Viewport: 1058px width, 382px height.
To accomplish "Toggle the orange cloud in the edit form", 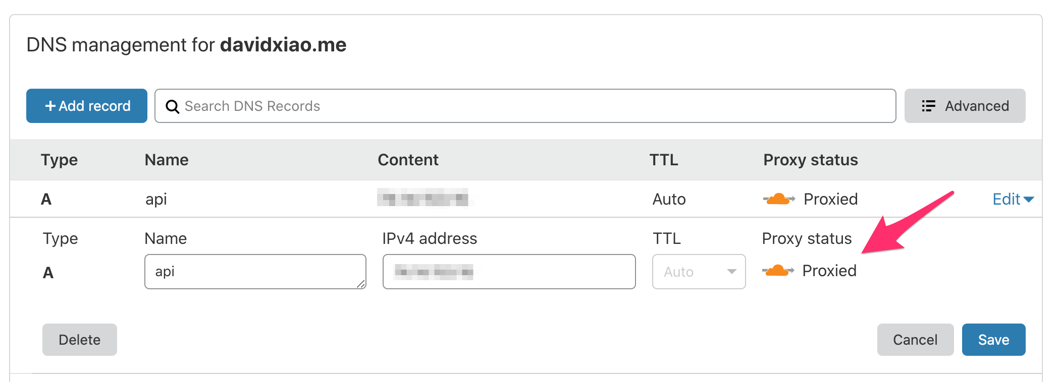I will click(778, 271).
